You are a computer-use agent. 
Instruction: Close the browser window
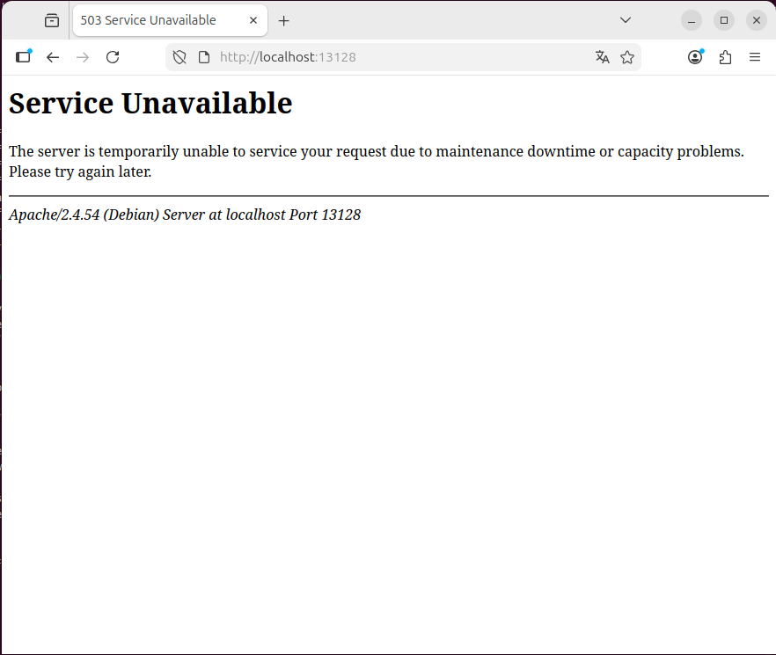click(x=757, y=21)
